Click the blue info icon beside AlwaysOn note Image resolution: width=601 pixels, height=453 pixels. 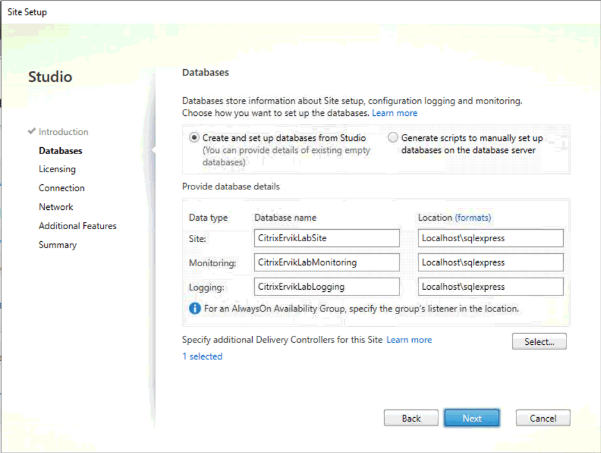point(195,308)
